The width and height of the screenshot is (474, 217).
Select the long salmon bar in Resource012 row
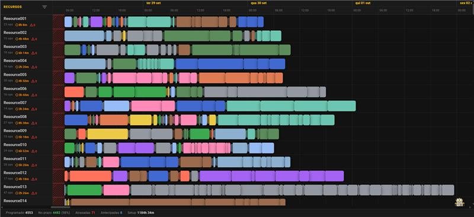pyautogui.click(x=91, y=176)
